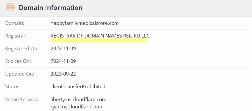Viewport: 252px width, 111px height.
Task: Click the yellow highlight under registrar
Action: coord(99,41)
